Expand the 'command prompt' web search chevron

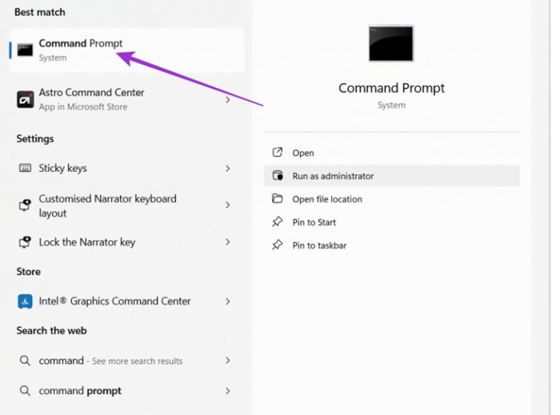pos(227,391)
